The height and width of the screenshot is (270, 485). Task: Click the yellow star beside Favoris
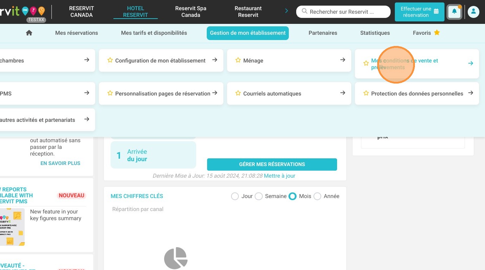(437, 33)
